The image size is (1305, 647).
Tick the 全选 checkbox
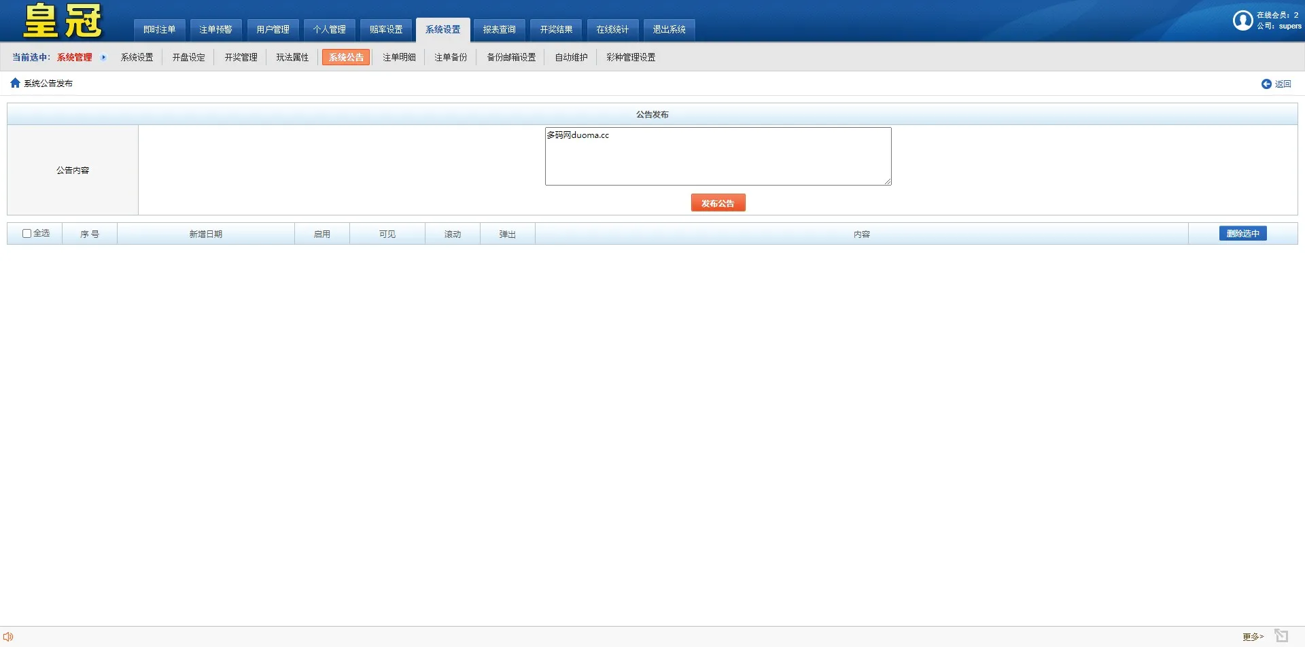point(27,233)
